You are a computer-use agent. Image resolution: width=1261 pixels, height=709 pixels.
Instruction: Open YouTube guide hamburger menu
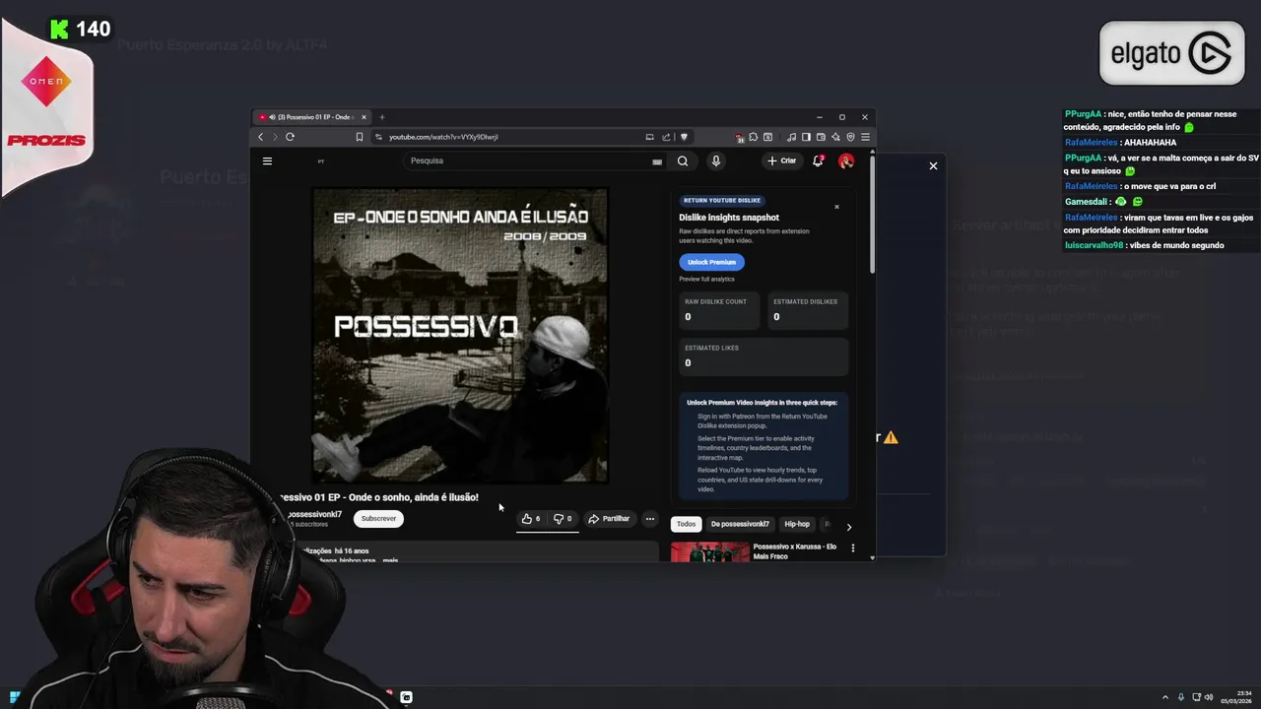point(267,161)
